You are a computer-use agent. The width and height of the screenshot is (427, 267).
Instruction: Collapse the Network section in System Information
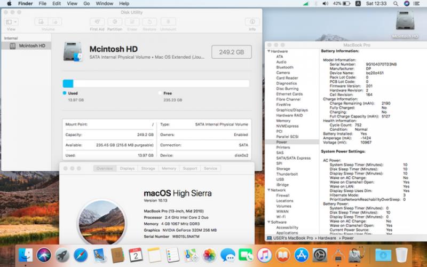click(x=269, y=190)
